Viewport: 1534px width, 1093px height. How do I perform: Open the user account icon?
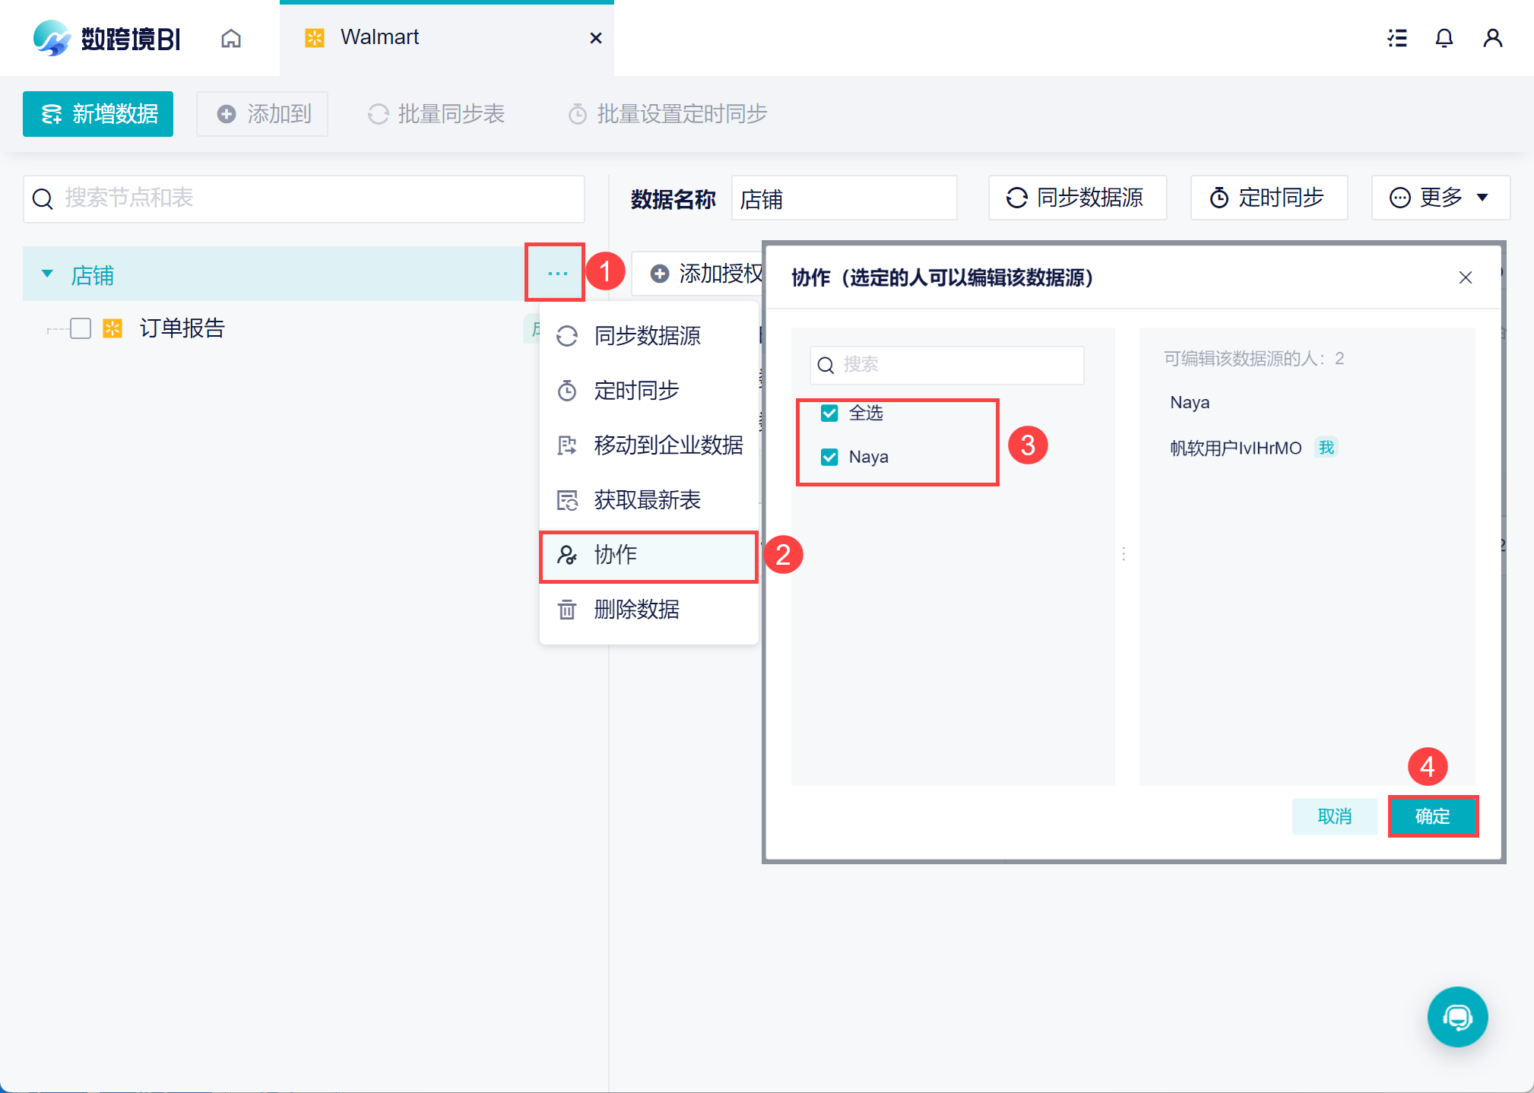(1492, 38)
